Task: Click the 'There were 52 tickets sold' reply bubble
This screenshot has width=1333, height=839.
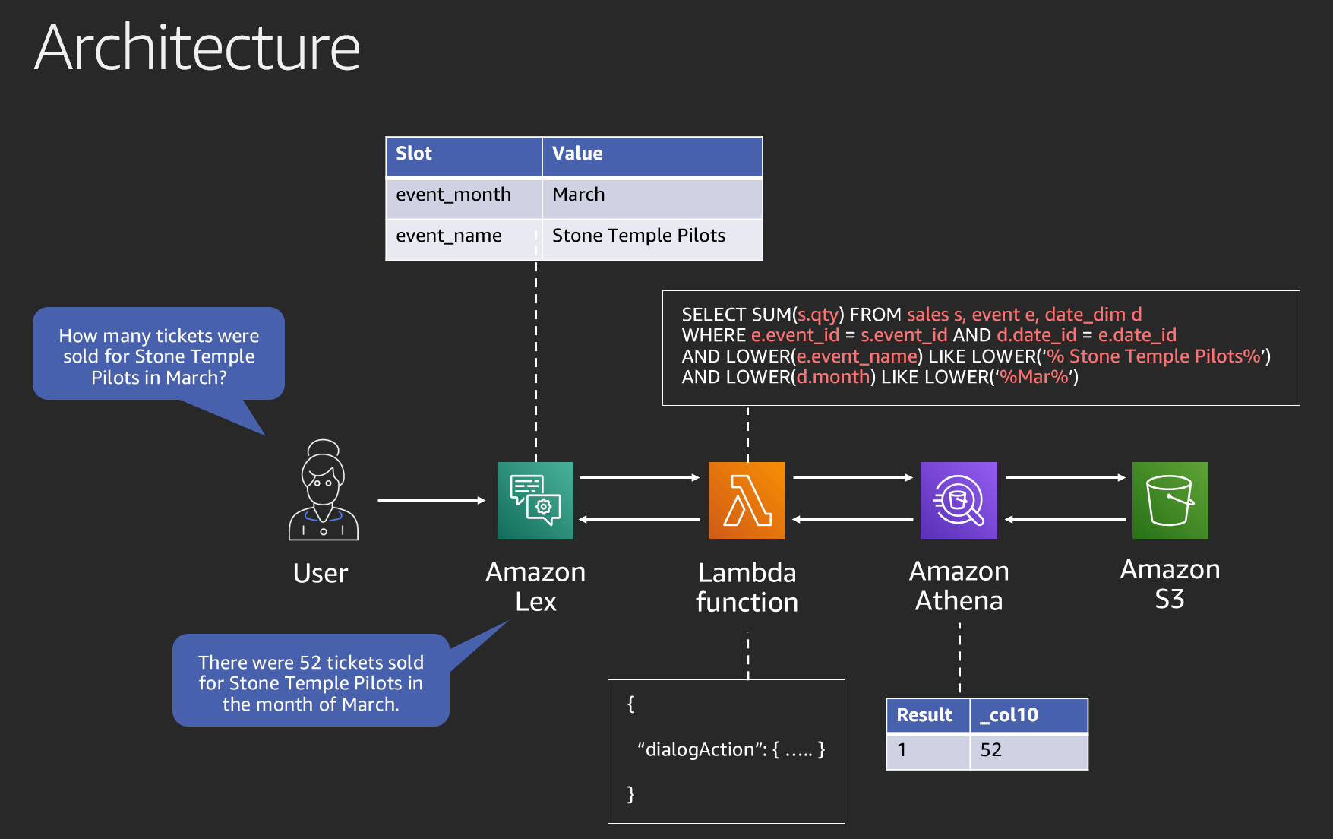Action: (x=311, y=680)
